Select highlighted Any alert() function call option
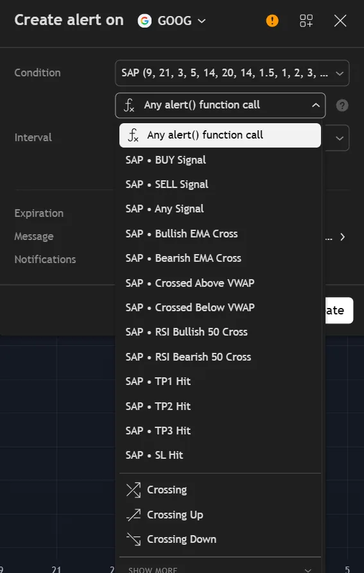Viewport: 364px width, 573px height. point(220,135)
